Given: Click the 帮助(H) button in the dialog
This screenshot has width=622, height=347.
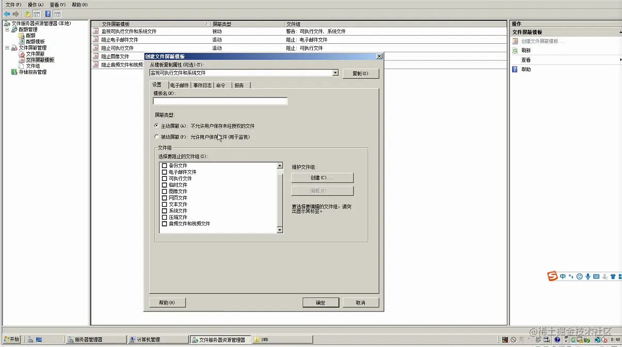Looking at the screenshot, I should click(x=167, y=303).
